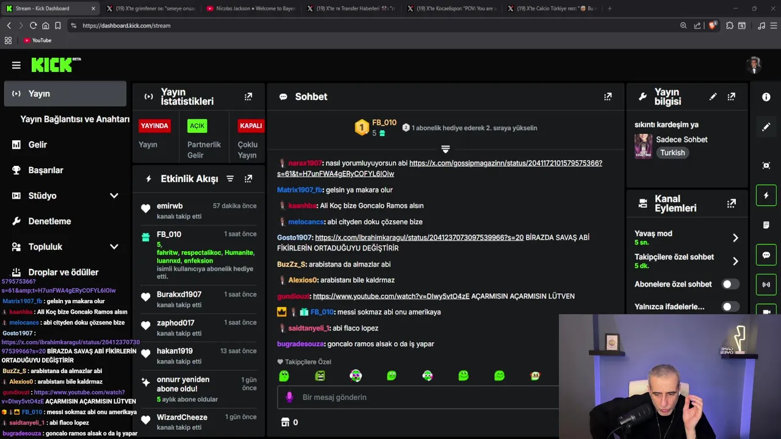781x439 pixels.
Task: Click the KAPALI Çoklu Yayın badge
Action: point(251,126)
